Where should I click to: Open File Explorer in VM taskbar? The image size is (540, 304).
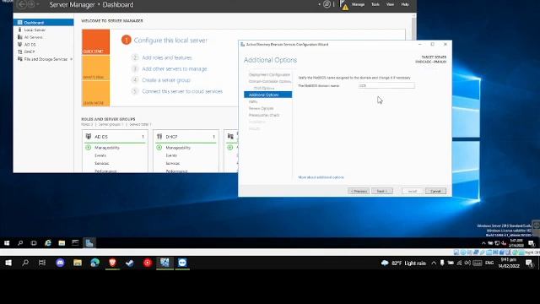coord(62,243)
